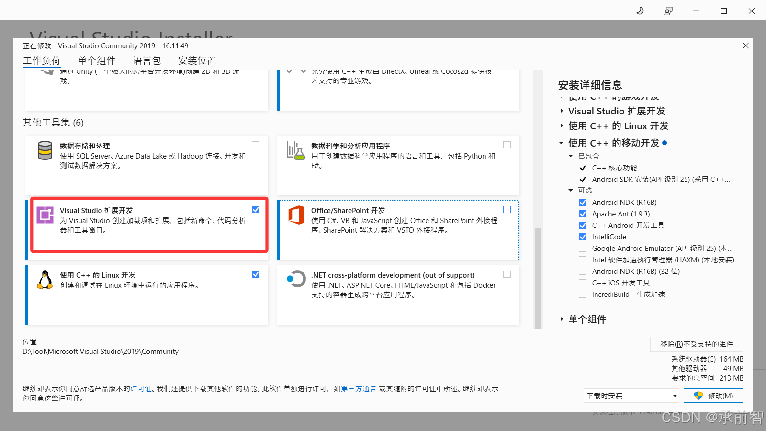Screen dimensions: 766x431
Task: Check Google Android Emulator (API 25) option
Action: [583, 248]
